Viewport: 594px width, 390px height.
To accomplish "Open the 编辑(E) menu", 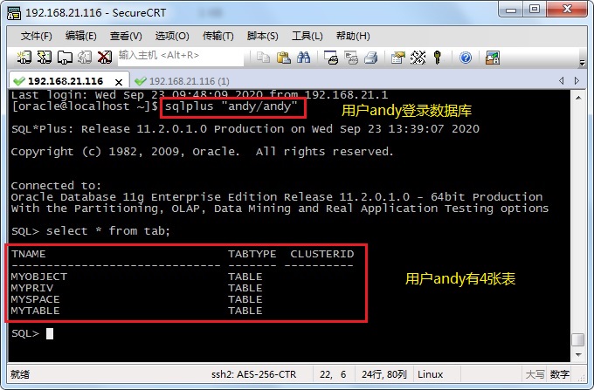I will tap(80, 37).
